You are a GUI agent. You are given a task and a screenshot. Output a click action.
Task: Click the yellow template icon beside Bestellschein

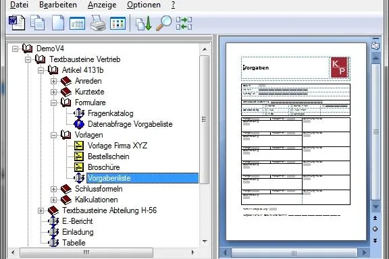click(x=78, y=156)
